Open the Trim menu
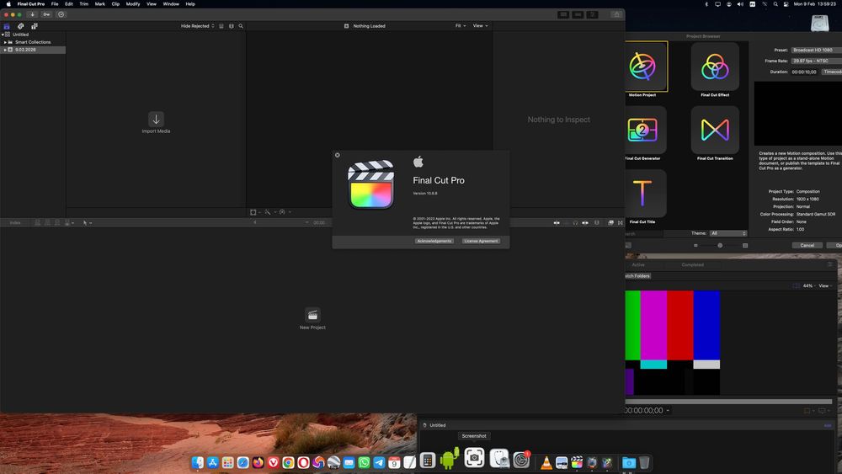 [x=83, y=3]
